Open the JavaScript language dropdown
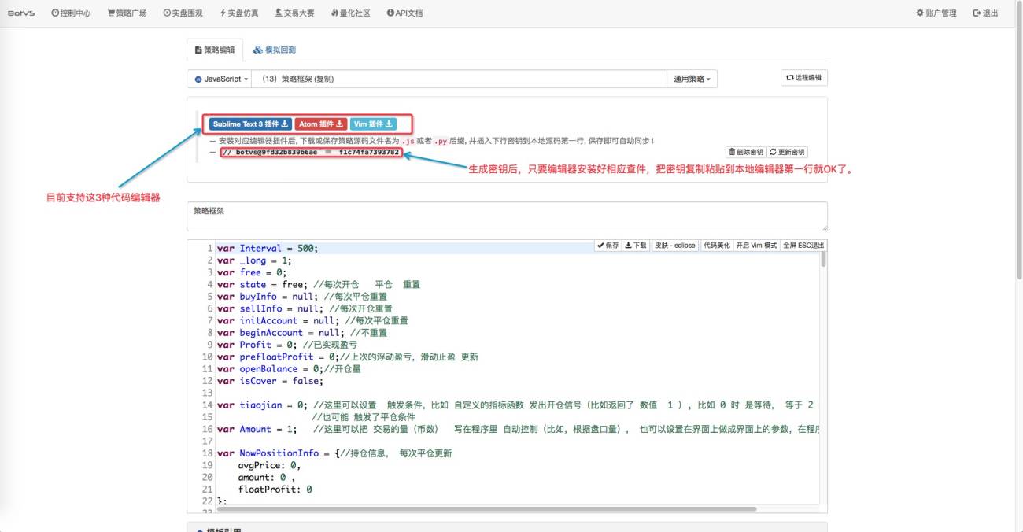1023x532 pixels. pos(220,79)
